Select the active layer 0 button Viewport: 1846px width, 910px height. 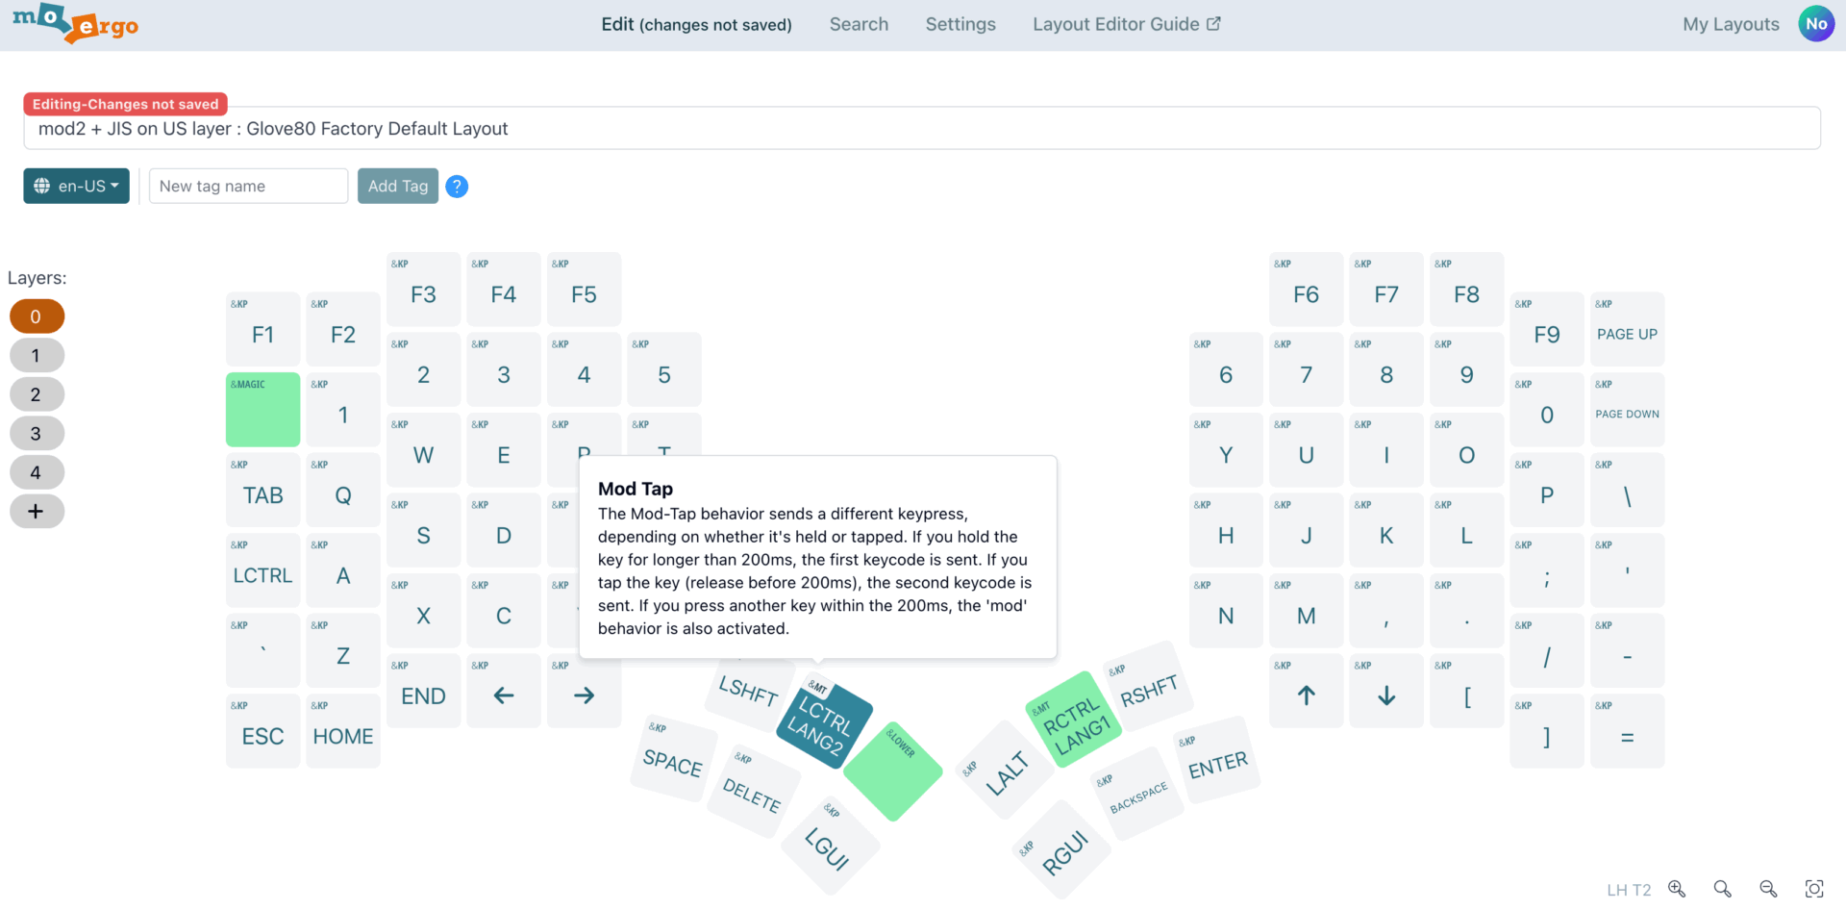click(37, 316)
